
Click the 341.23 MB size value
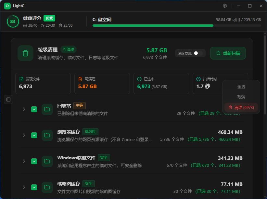[x=230, y=158]
